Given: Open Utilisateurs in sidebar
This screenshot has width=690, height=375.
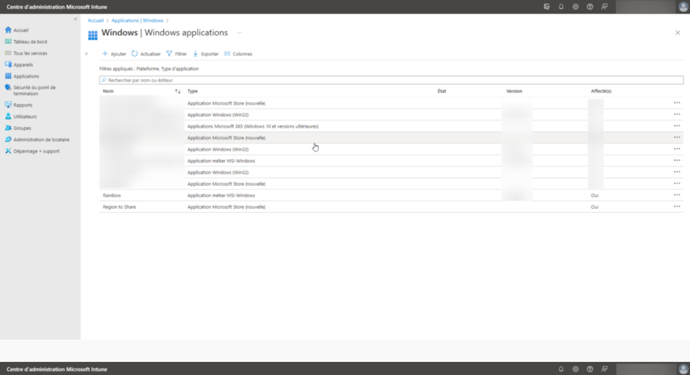Looking at the screenshot, I should (x=21, y=117).
